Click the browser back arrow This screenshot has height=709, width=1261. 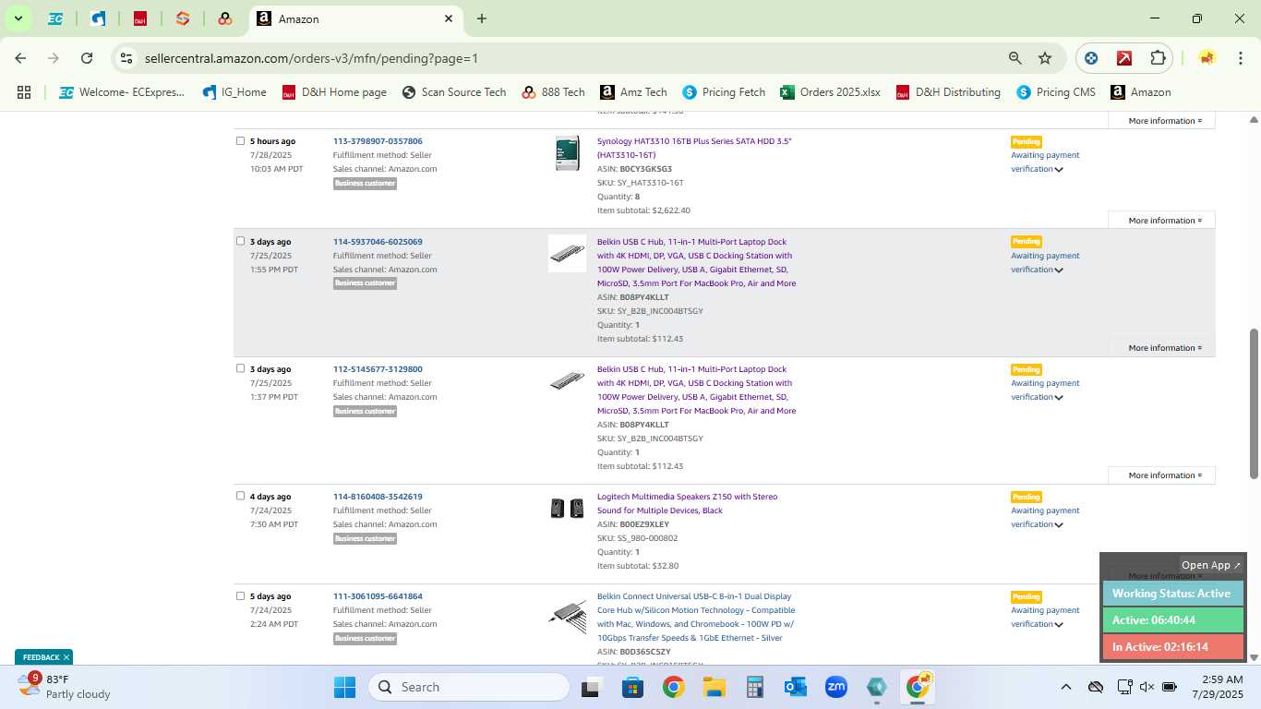point(20,58)
